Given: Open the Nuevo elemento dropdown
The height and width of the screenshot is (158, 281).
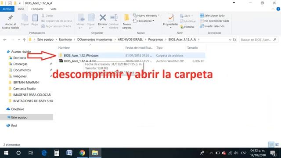Looking at the screenshot, I should (x=146, y=16).
